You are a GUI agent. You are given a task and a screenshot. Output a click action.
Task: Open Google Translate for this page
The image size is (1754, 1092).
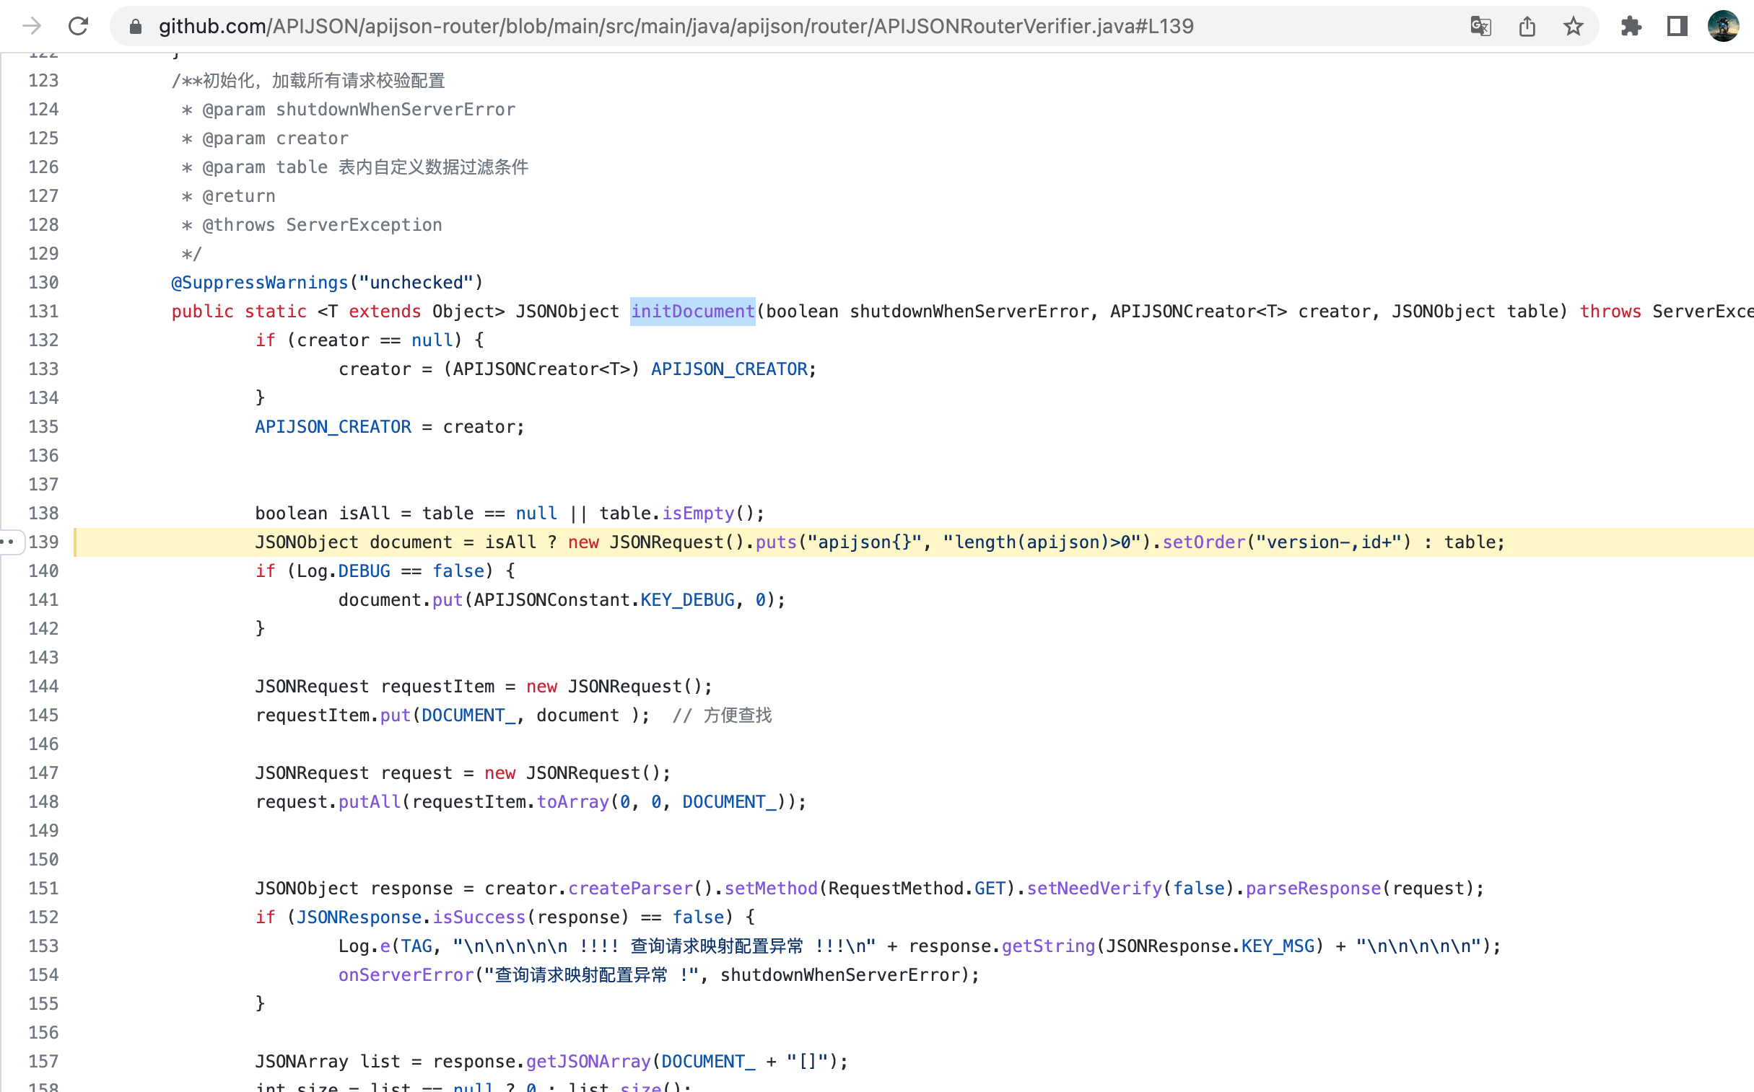(x=1481, y=26)
